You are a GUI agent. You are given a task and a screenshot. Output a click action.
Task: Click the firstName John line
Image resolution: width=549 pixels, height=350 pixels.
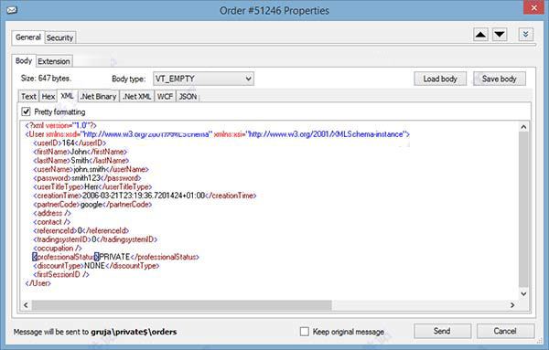click(81, 152)
